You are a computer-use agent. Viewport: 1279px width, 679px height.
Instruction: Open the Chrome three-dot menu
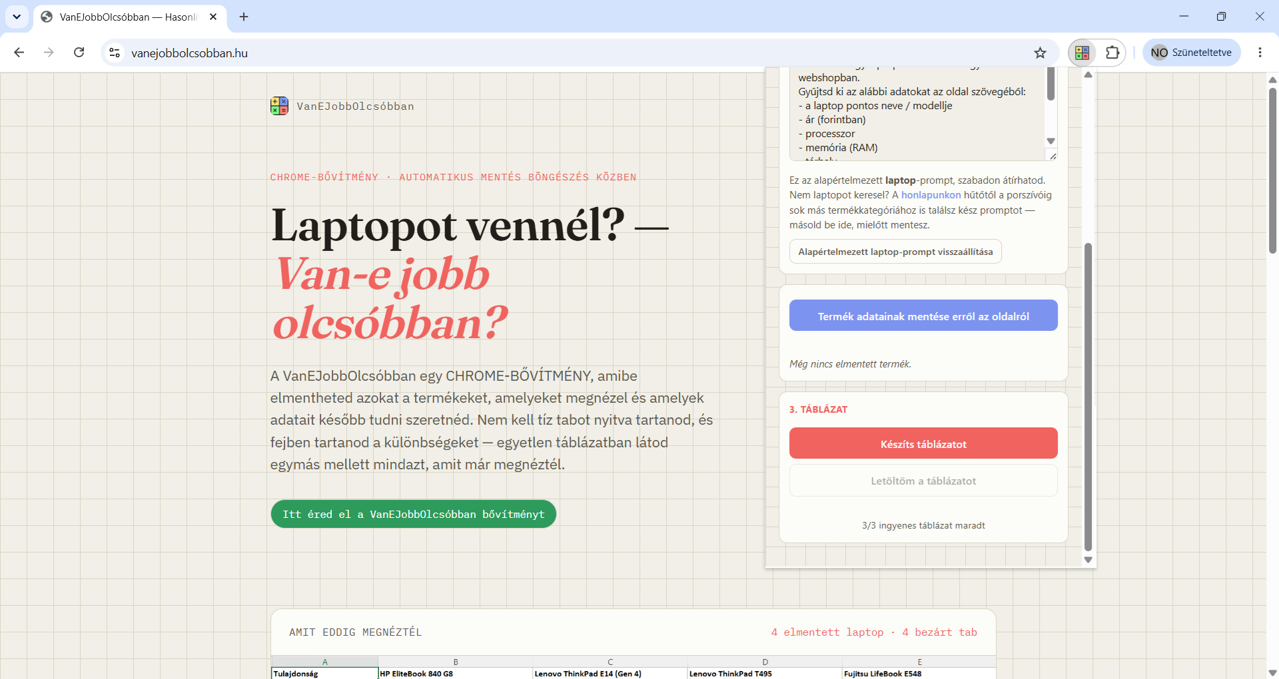click(1260, 53)
